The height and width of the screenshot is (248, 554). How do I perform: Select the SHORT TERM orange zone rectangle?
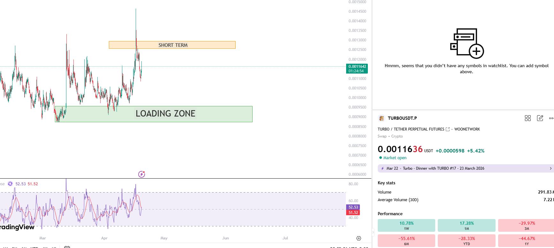click(172, 45)
